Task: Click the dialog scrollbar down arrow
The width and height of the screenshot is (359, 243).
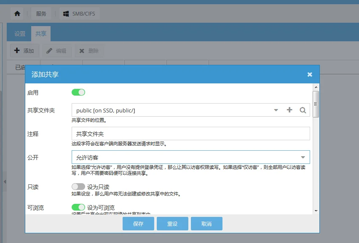Action: coord(316,211)
